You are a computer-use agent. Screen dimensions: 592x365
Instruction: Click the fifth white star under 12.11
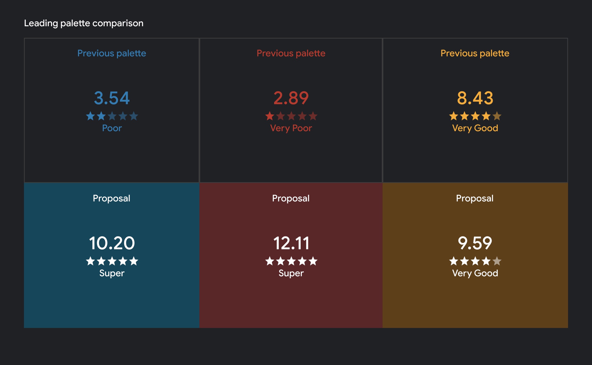click(313, 261)
